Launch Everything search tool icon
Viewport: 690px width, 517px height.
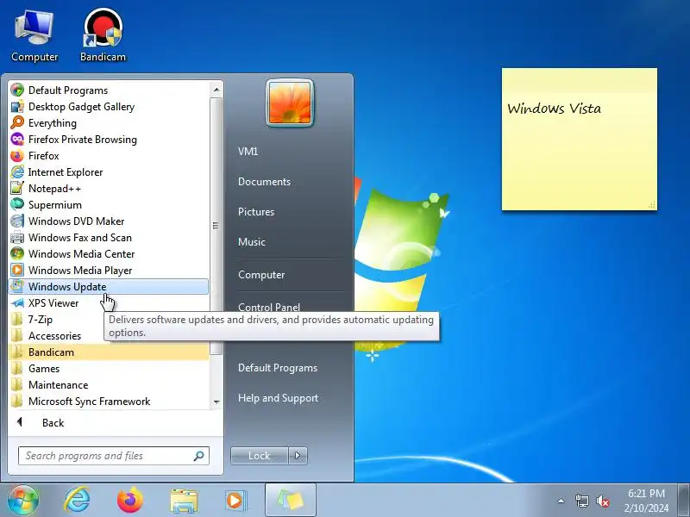(17, 122)
